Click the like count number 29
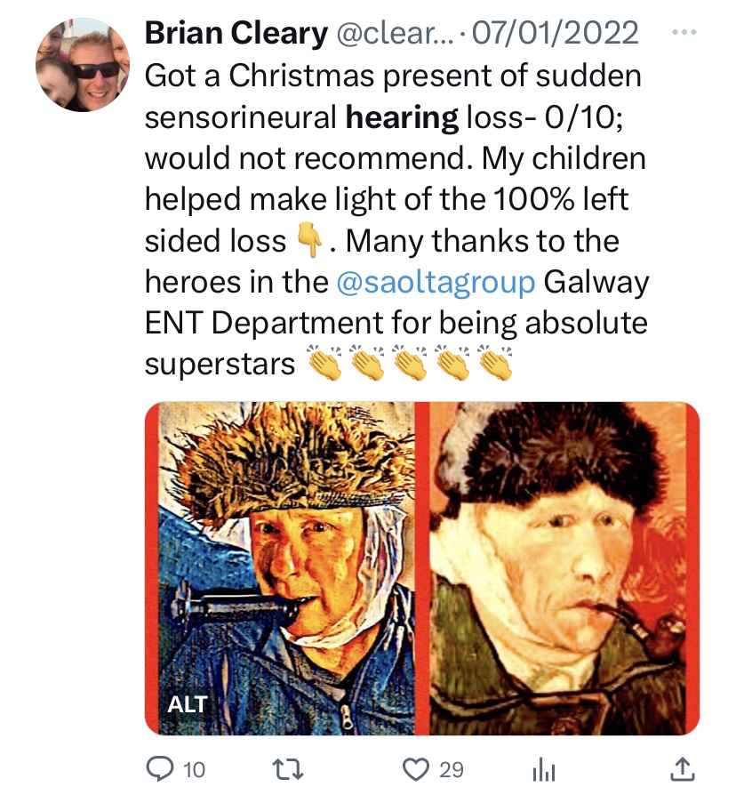736x803 pixels. click(452, 769)
